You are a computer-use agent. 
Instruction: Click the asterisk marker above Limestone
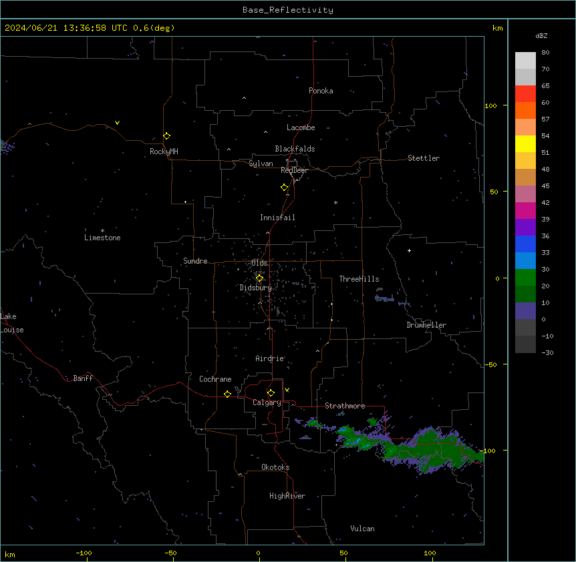pos(102,231)
